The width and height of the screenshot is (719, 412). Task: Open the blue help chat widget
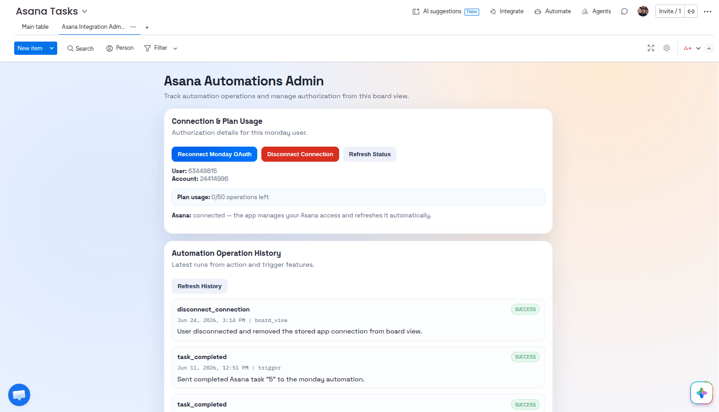(x=19, y=395)
